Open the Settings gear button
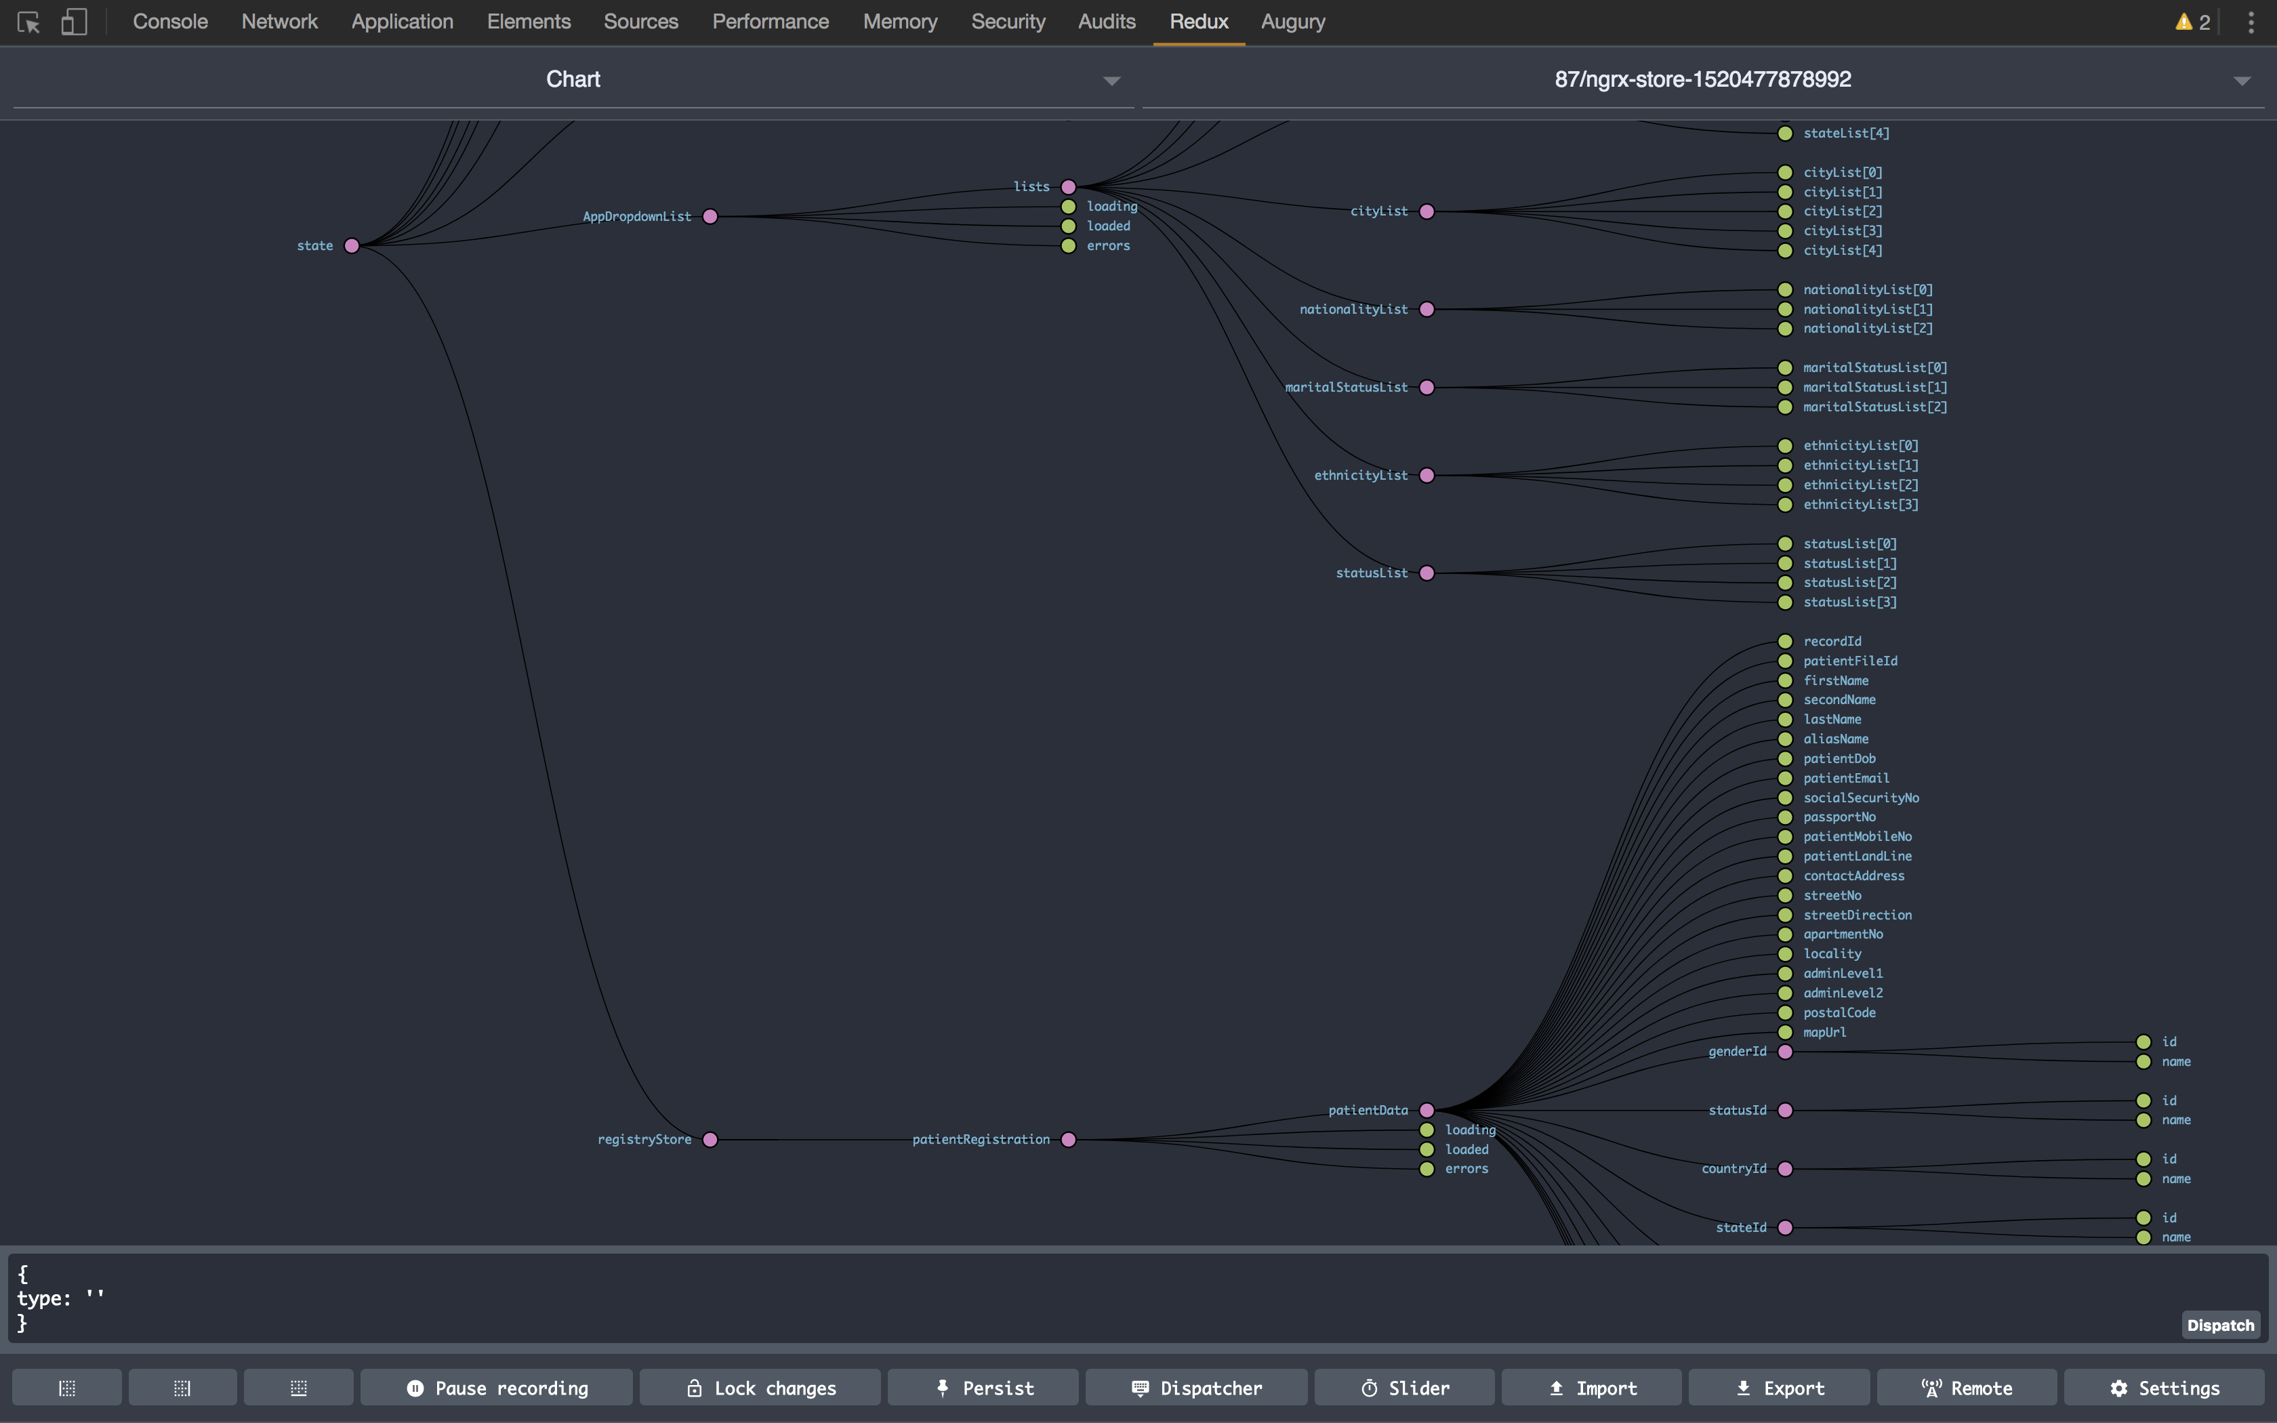The height and width of the screenshot is (1423, 2277). pos(2163,1387)
